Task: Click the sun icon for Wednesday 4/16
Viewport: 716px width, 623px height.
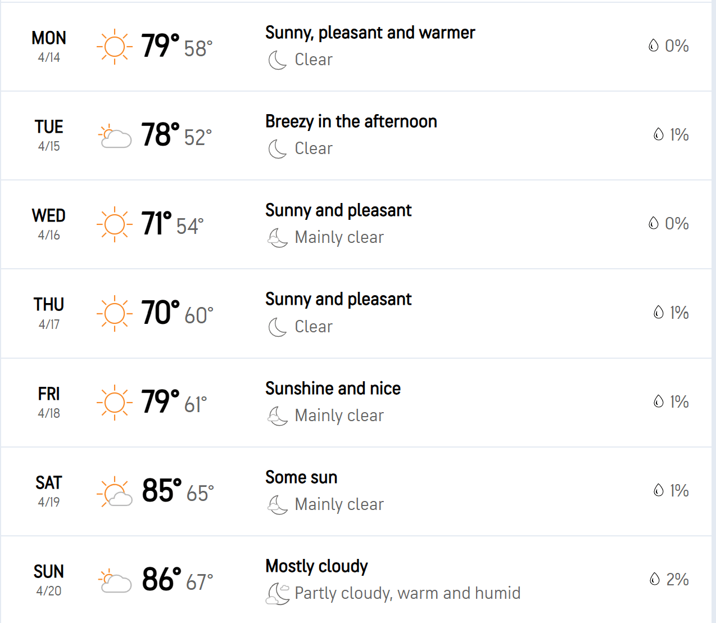Action: click(115, 224)
